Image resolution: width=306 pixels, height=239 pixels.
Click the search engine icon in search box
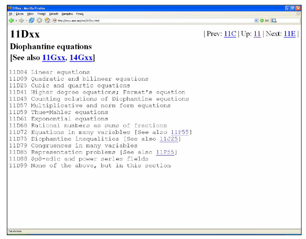(x=274, y=21)
